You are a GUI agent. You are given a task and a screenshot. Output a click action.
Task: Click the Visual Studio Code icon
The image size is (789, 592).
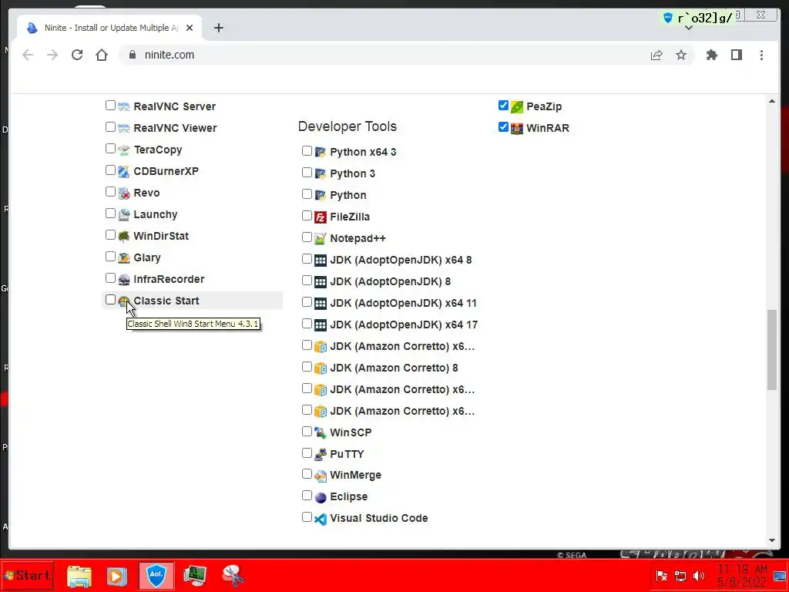(321, 519)
